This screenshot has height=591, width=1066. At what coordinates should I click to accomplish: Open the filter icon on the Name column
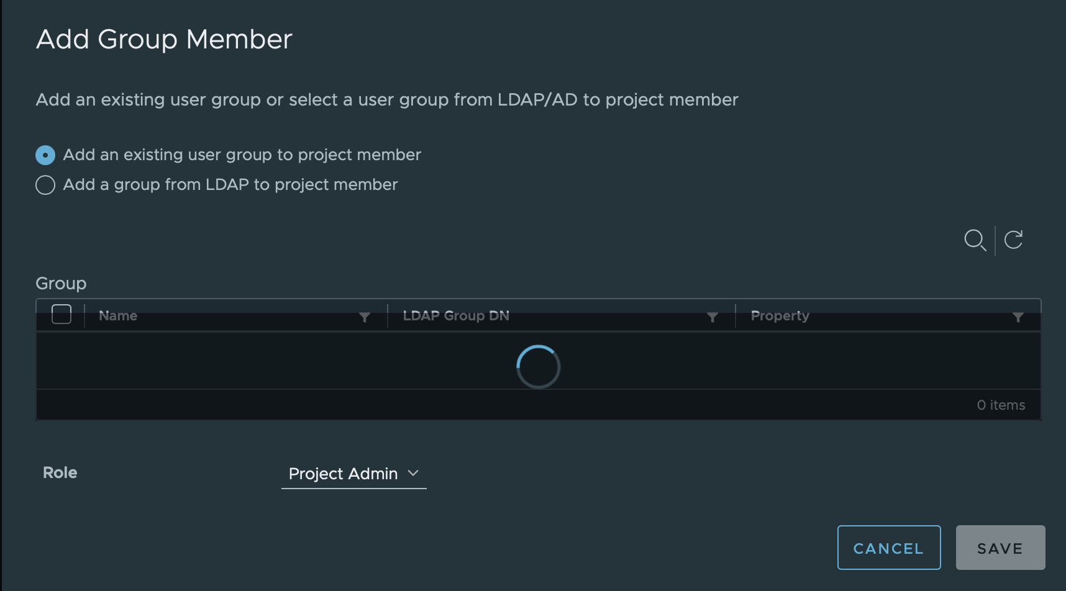pyautogui.click(x=365, y=317)
